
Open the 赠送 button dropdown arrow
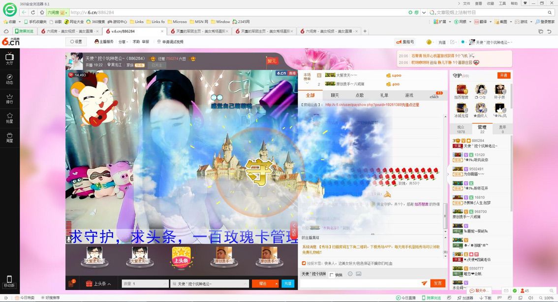click(x=276, y=284)
